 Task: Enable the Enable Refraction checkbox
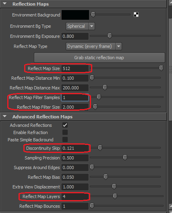(x=65, y=132)
